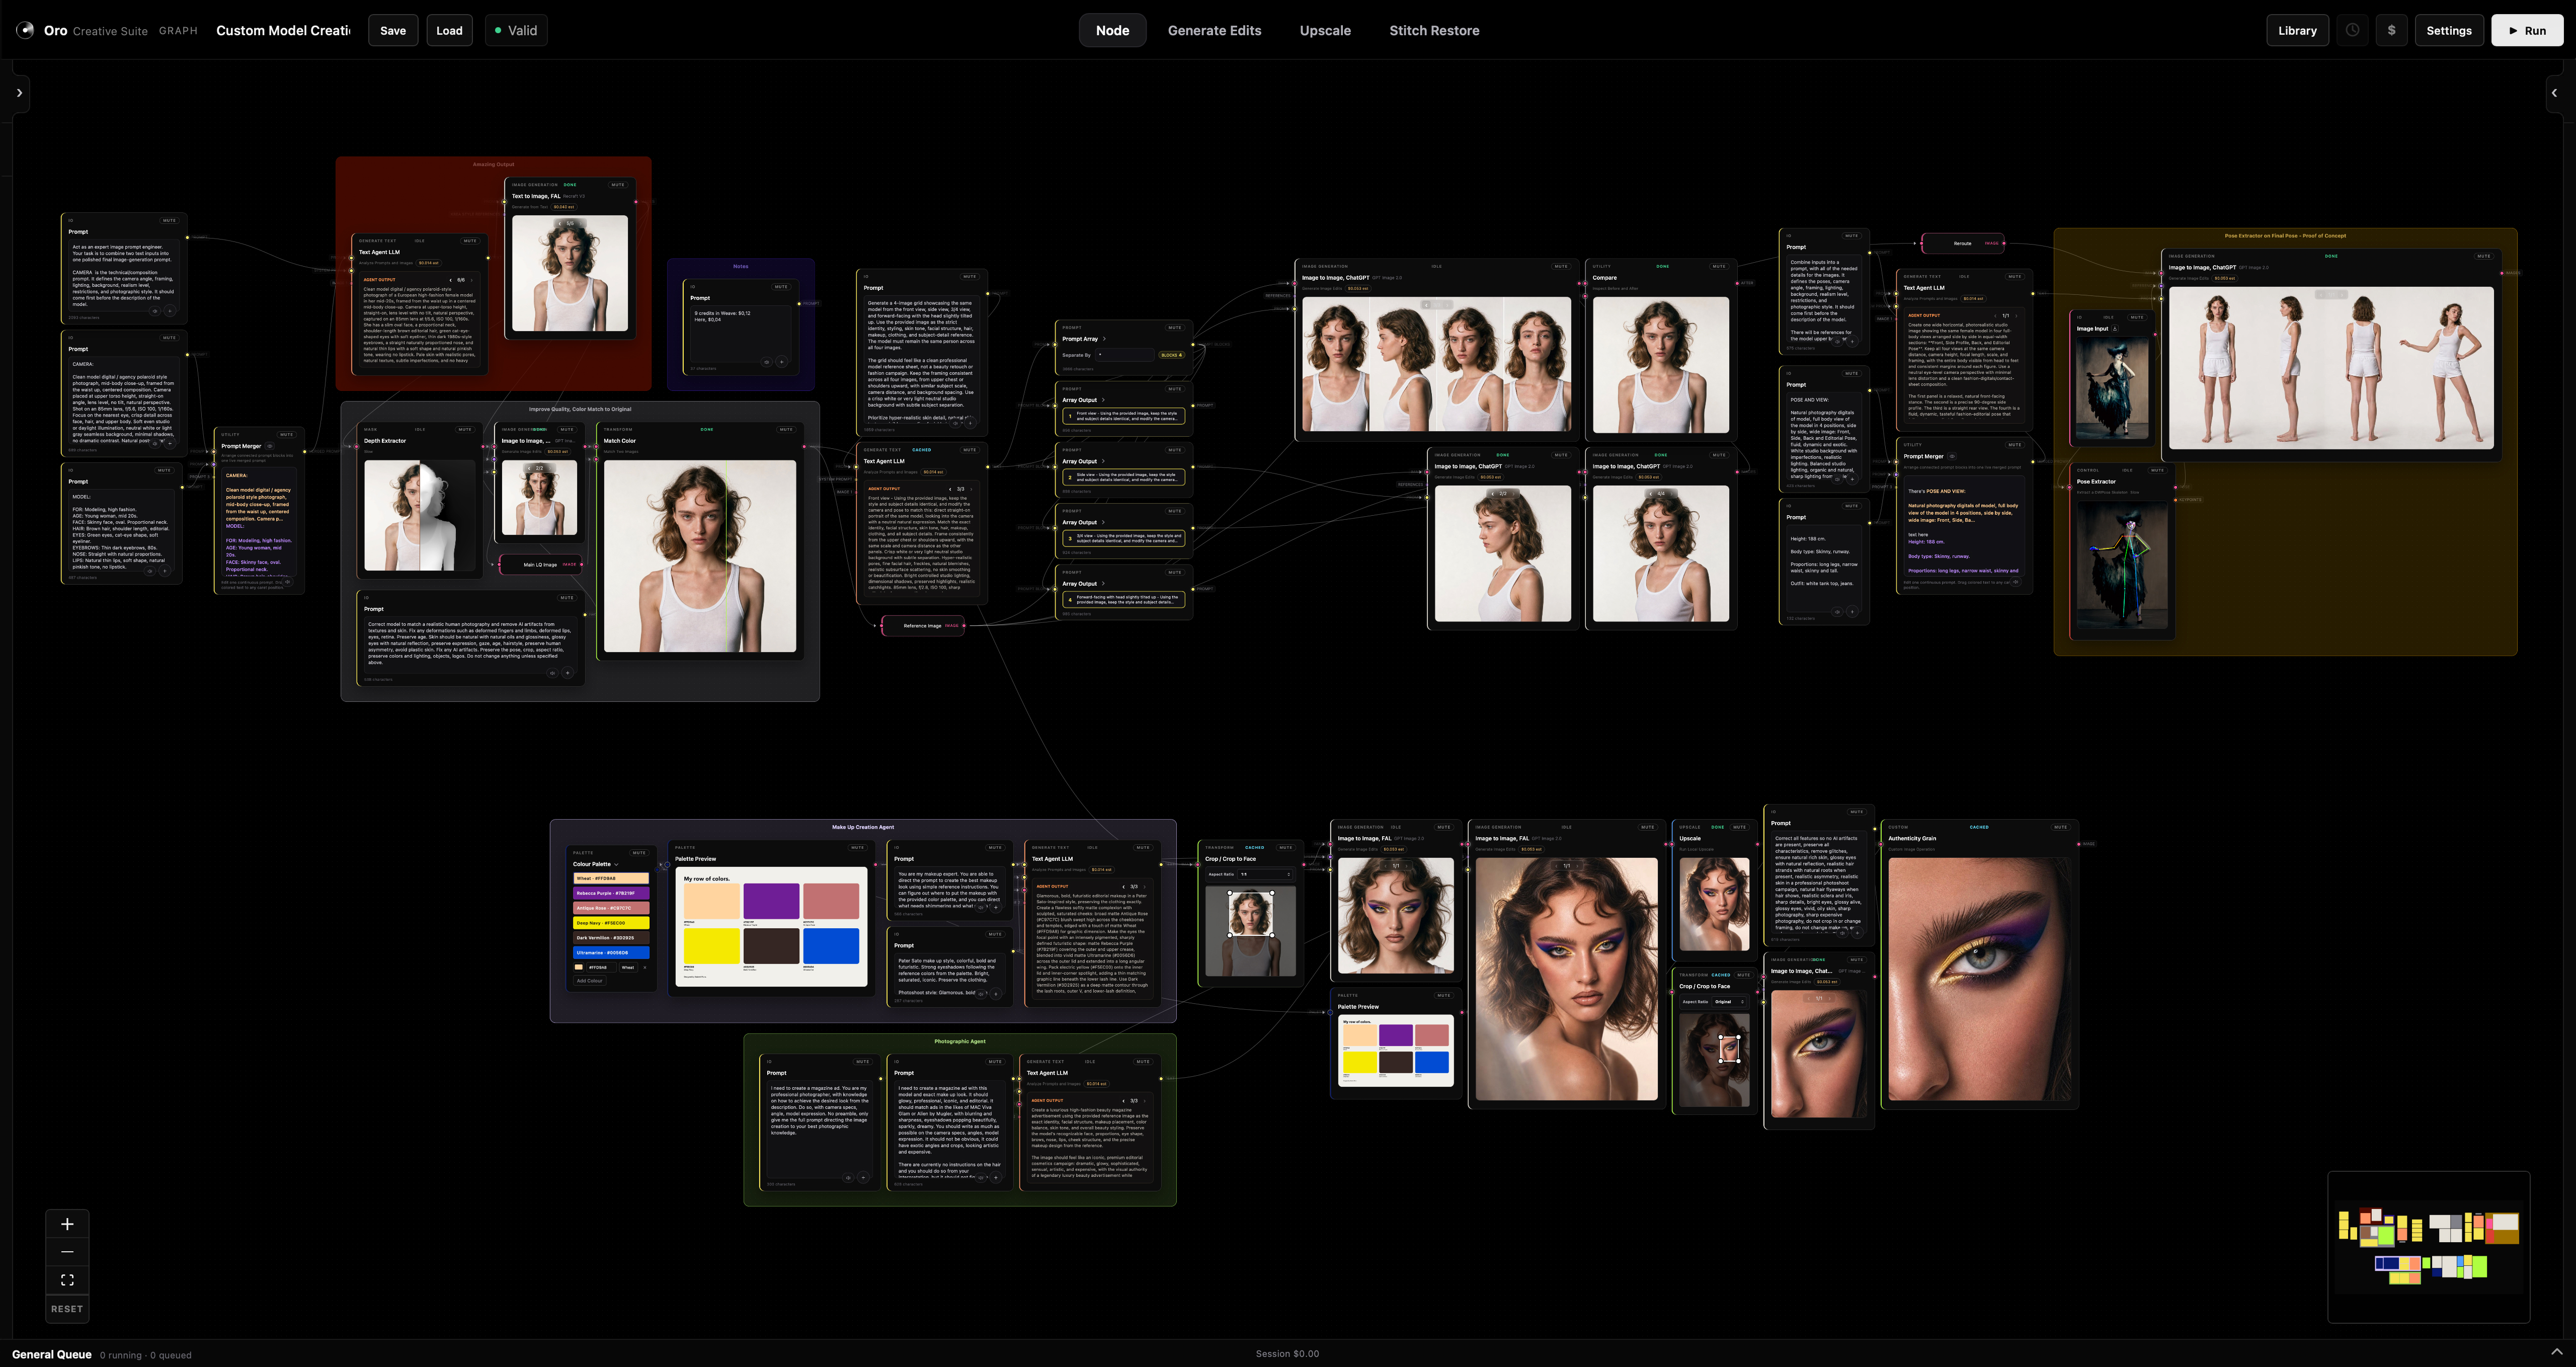Select the Antique Rose #C97C7C swatch

pos(611,908)
